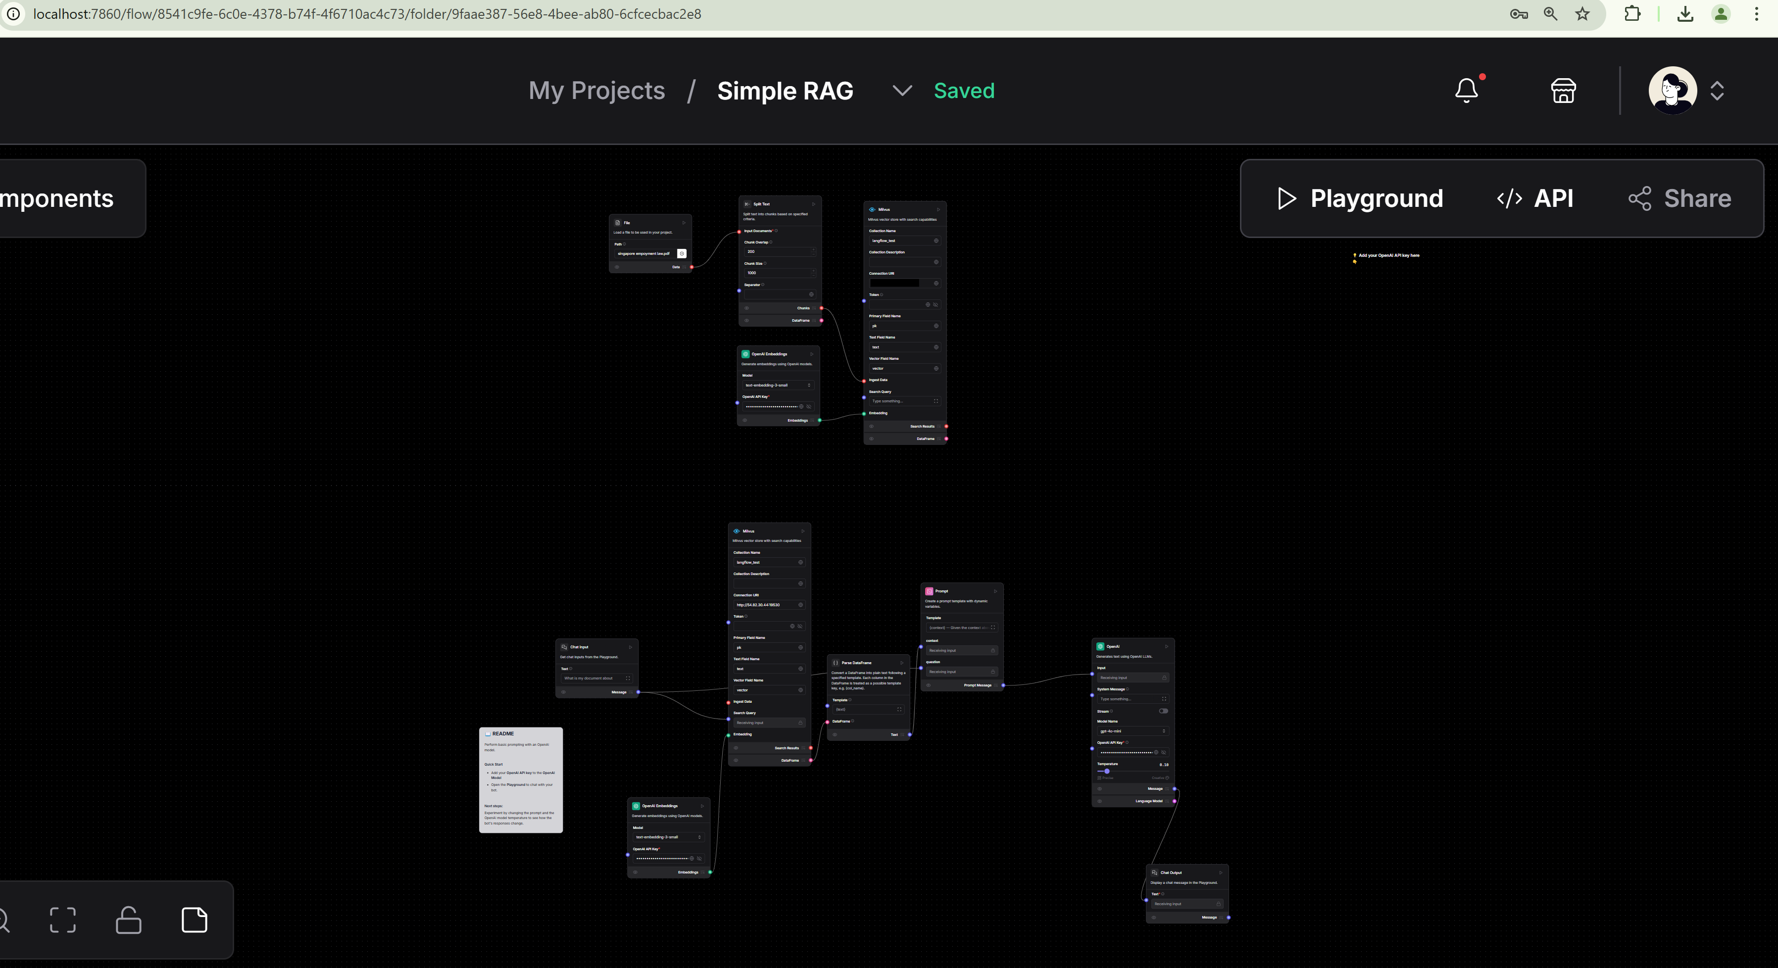Open the notifications bell
1778x968 pixels.
[x=1466, y=91]
